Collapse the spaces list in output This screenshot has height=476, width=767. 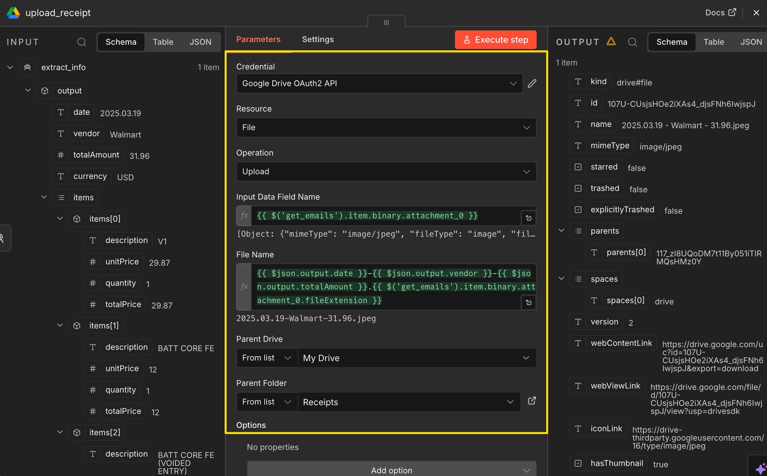point(561,279)
